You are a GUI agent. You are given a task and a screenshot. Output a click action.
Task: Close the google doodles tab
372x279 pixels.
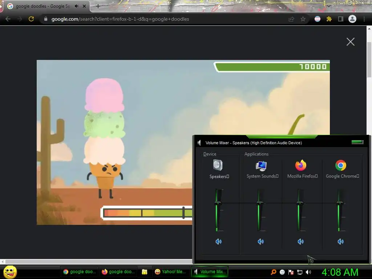pyautogui.click(x=84, y=6)
